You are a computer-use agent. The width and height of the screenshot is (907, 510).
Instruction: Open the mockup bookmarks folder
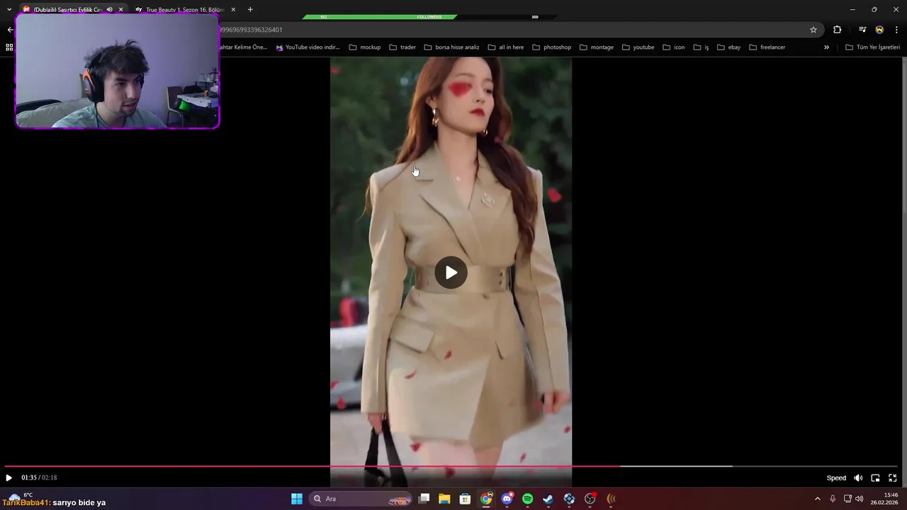(365, 47)
